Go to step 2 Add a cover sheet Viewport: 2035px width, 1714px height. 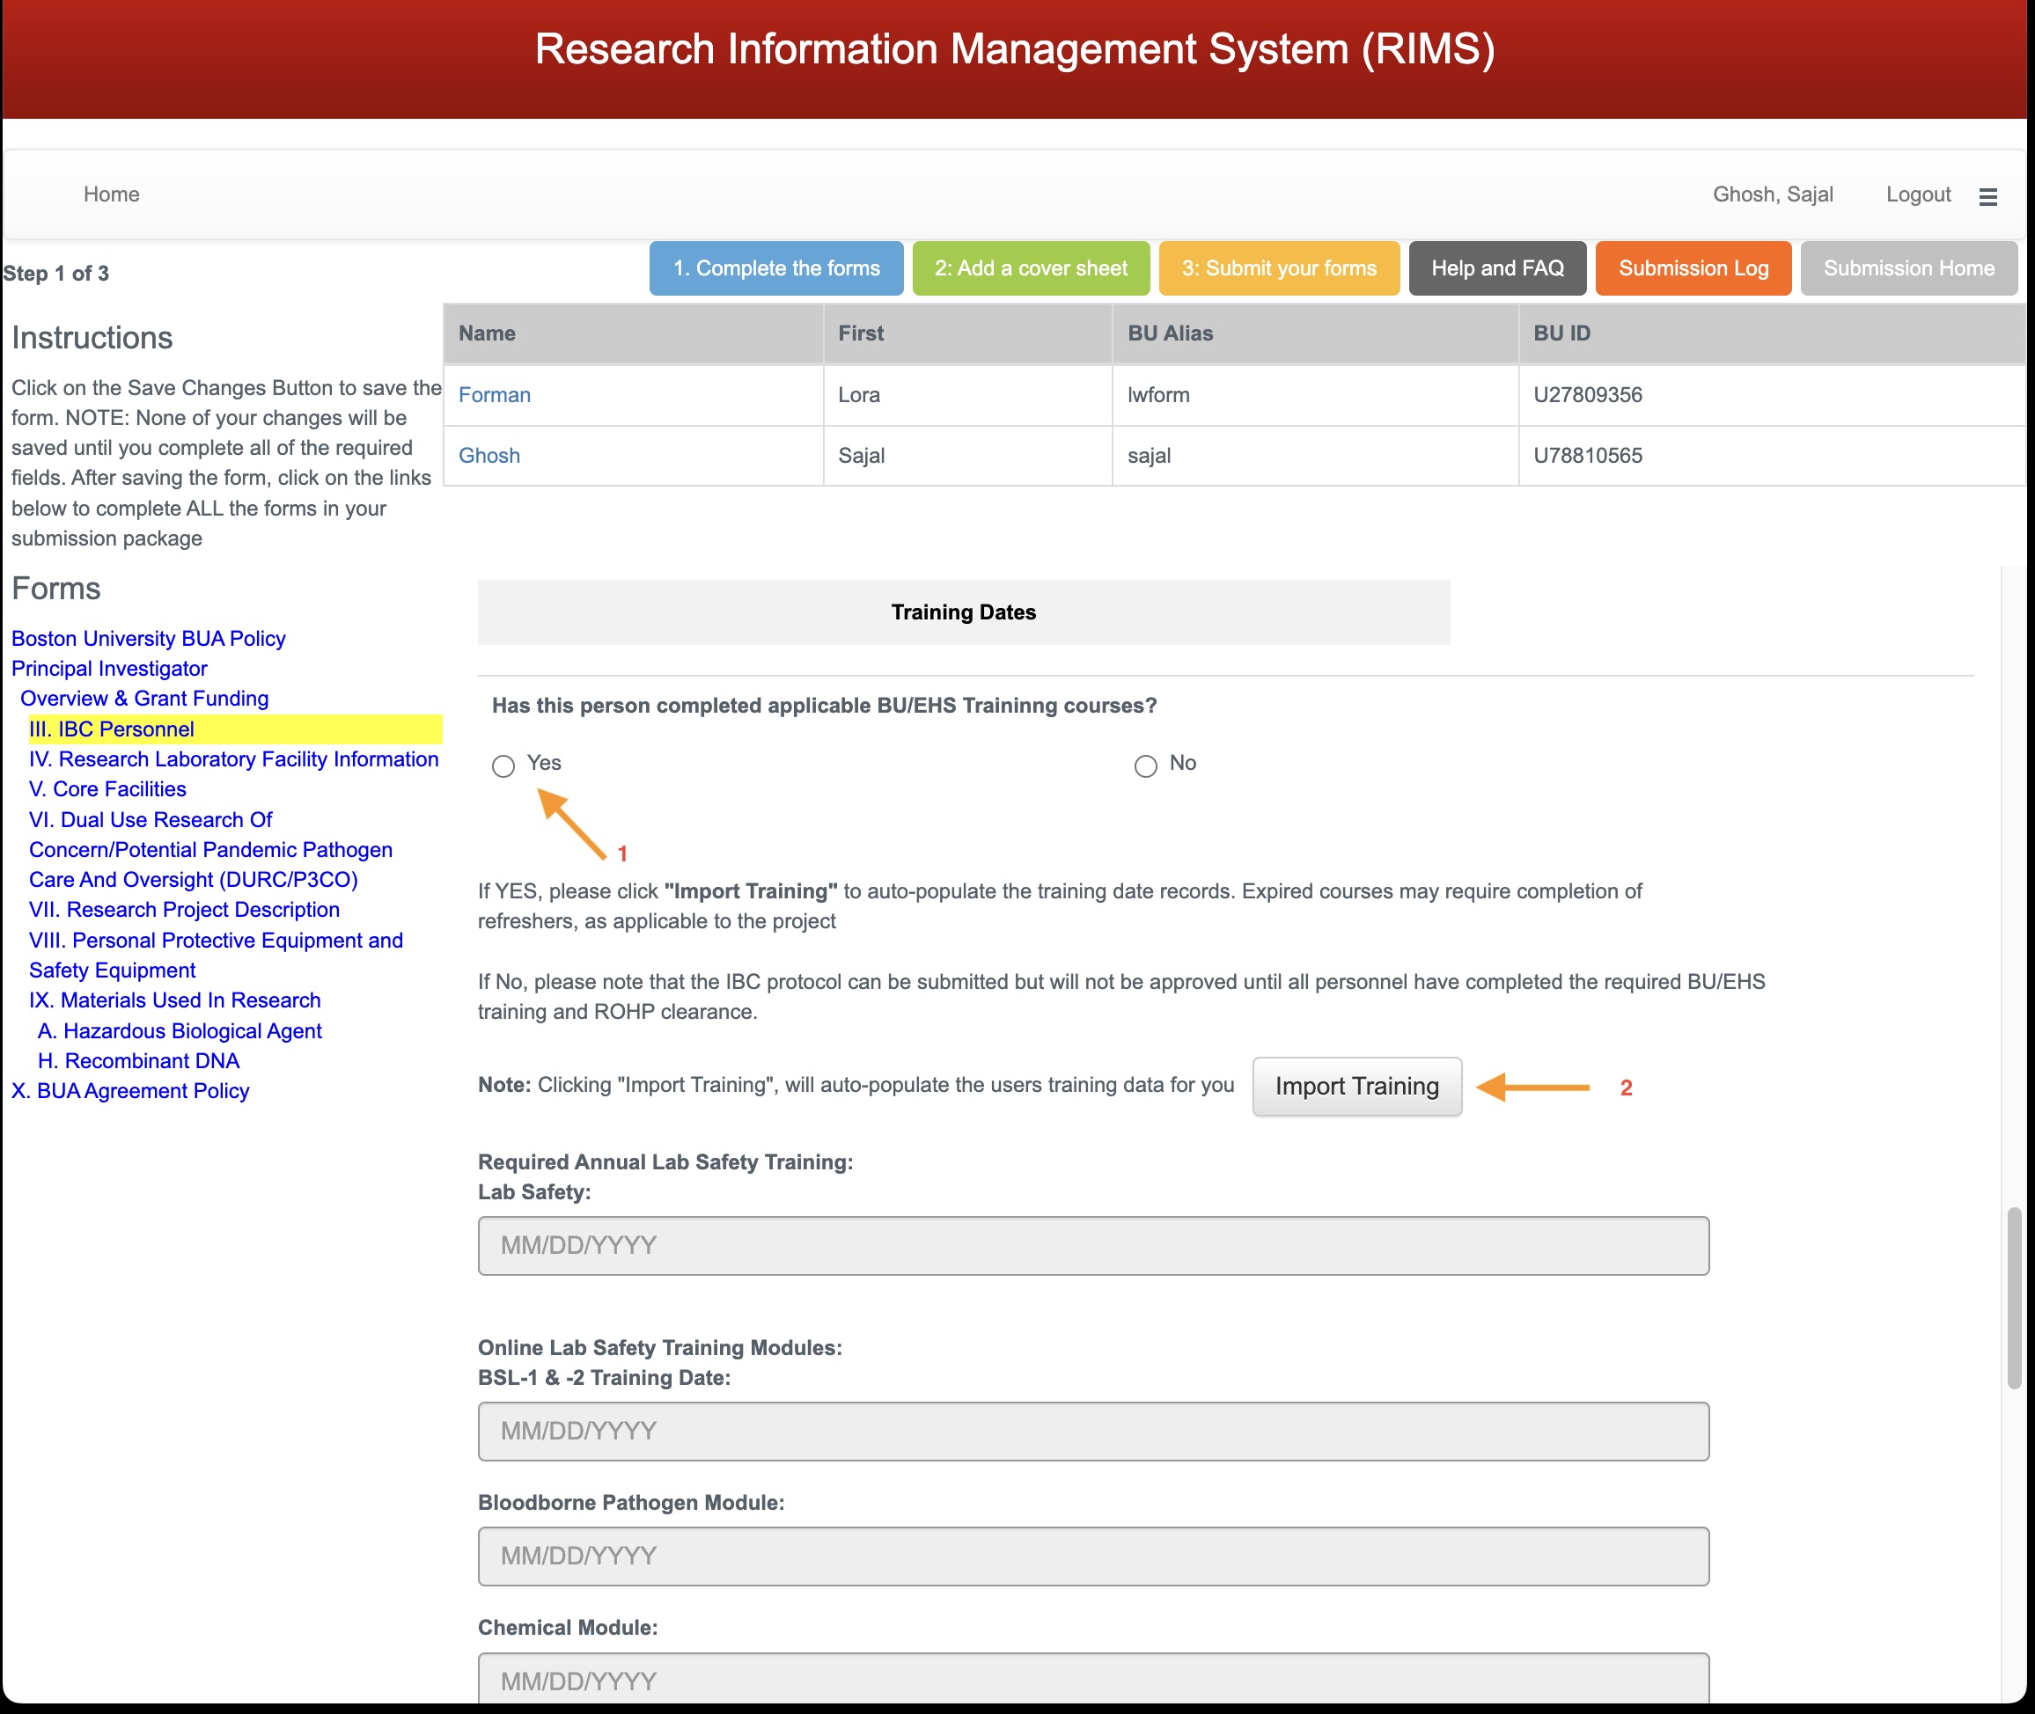1030,268
